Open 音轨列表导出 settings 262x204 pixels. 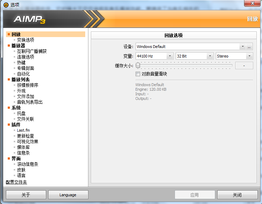click(30, 102)
